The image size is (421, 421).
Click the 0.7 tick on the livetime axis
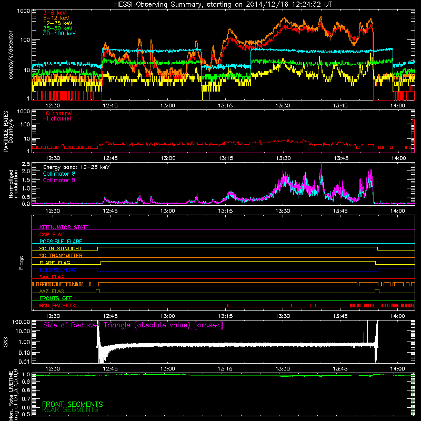(26, 398)
